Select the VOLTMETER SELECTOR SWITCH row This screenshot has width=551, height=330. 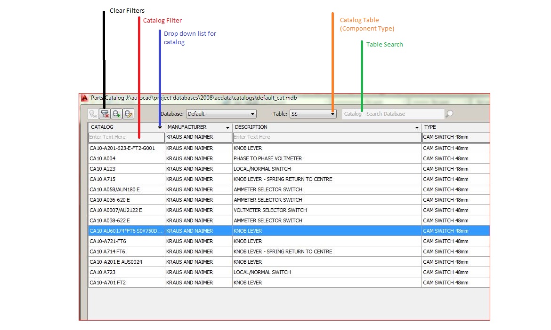pyautogui.click(x=327, y=210)
